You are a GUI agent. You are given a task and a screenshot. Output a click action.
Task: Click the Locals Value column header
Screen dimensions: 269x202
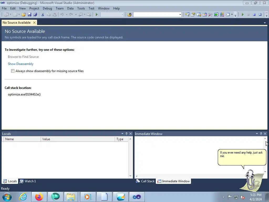(78, 139)
